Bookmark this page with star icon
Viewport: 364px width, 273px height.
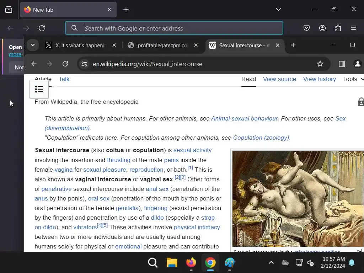coord(320,64)
